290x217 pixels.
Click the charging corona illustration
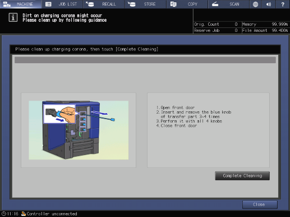79,130
